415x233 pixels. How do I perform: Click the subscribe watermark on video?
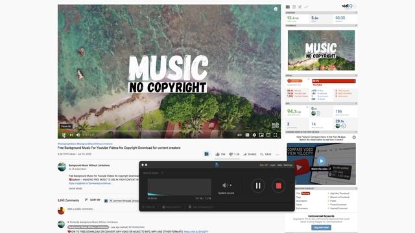click(275, 125)
